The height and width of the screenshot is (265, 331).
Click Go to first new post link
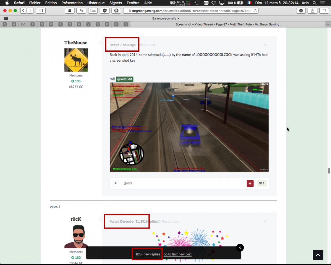[x=177, y=254]
